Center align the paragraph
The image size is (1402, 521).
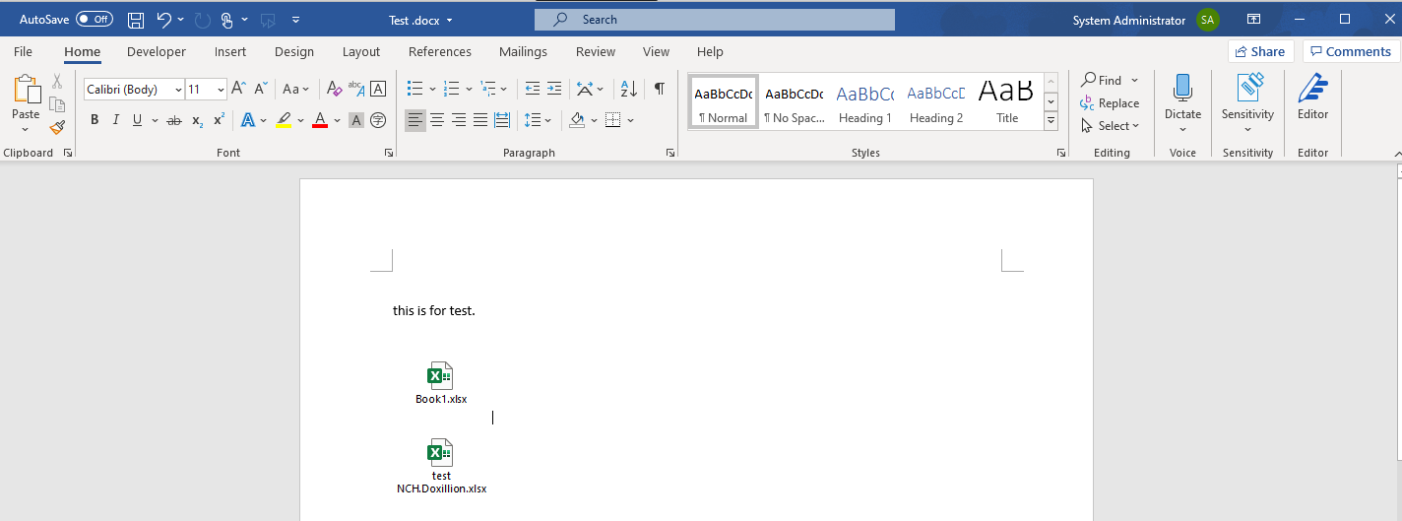[x=437, y=120]
